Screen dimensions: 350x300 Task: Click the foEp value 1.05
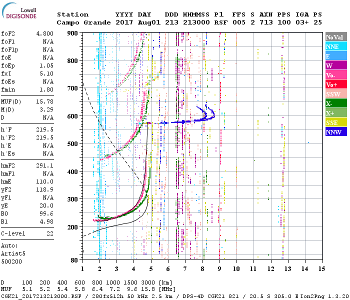pos(46,65)
